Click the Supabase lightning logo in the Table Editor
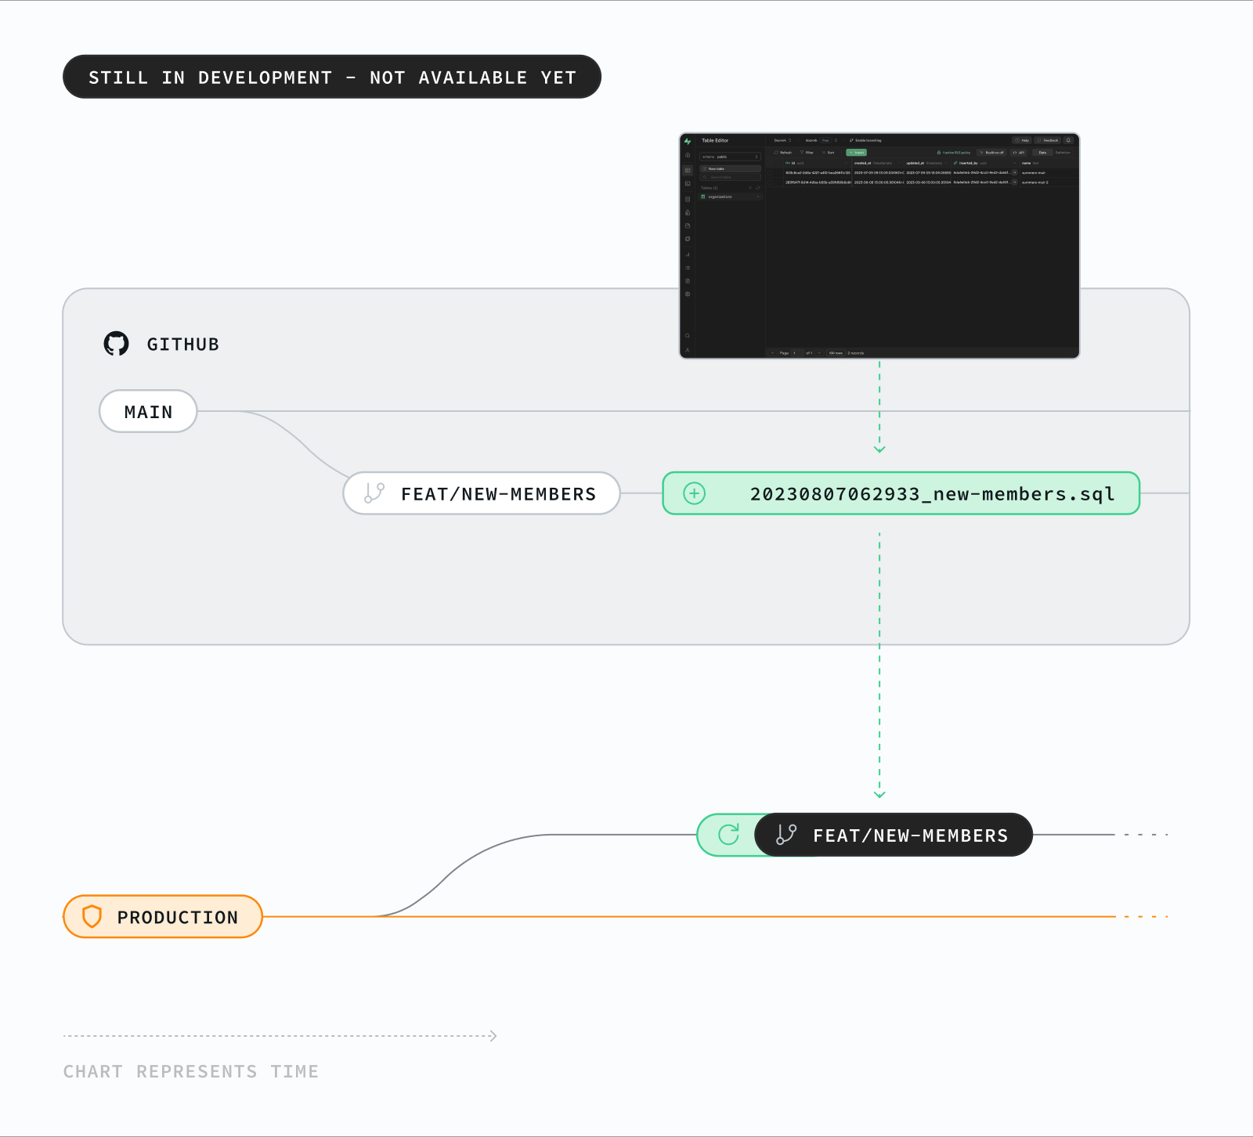Screen dimensions: 1253x1137 (688, 142)
